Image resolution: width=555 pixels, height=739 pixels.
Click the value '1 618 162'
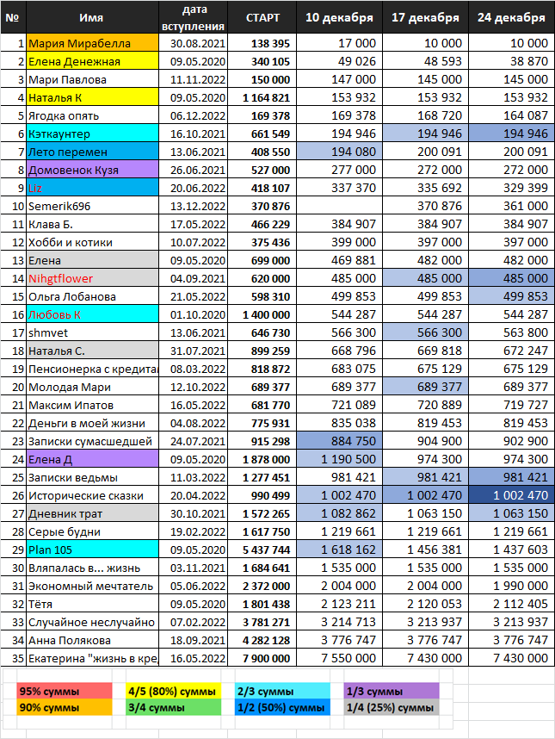click(x=339, y=550)
